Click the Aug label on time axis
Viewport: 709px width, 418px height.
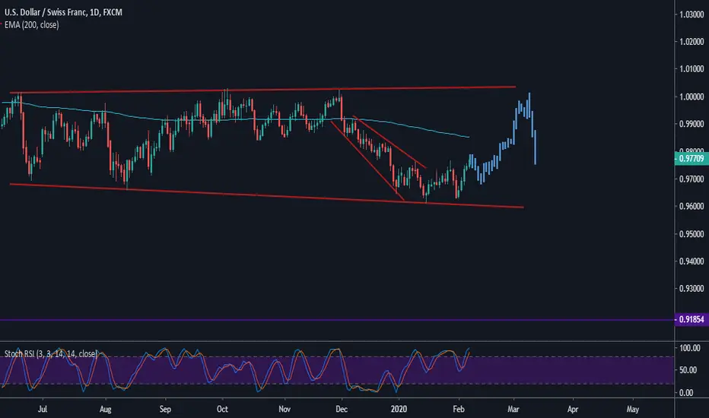[x=105, y=409]
